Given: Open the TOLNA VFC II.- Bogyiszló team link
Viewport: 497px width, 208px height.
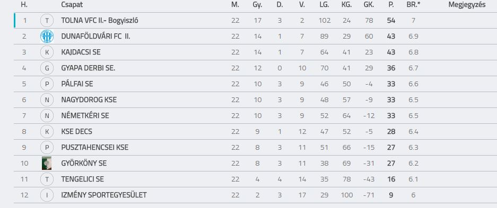Looking at the screenshot, I should click(100, 21).
